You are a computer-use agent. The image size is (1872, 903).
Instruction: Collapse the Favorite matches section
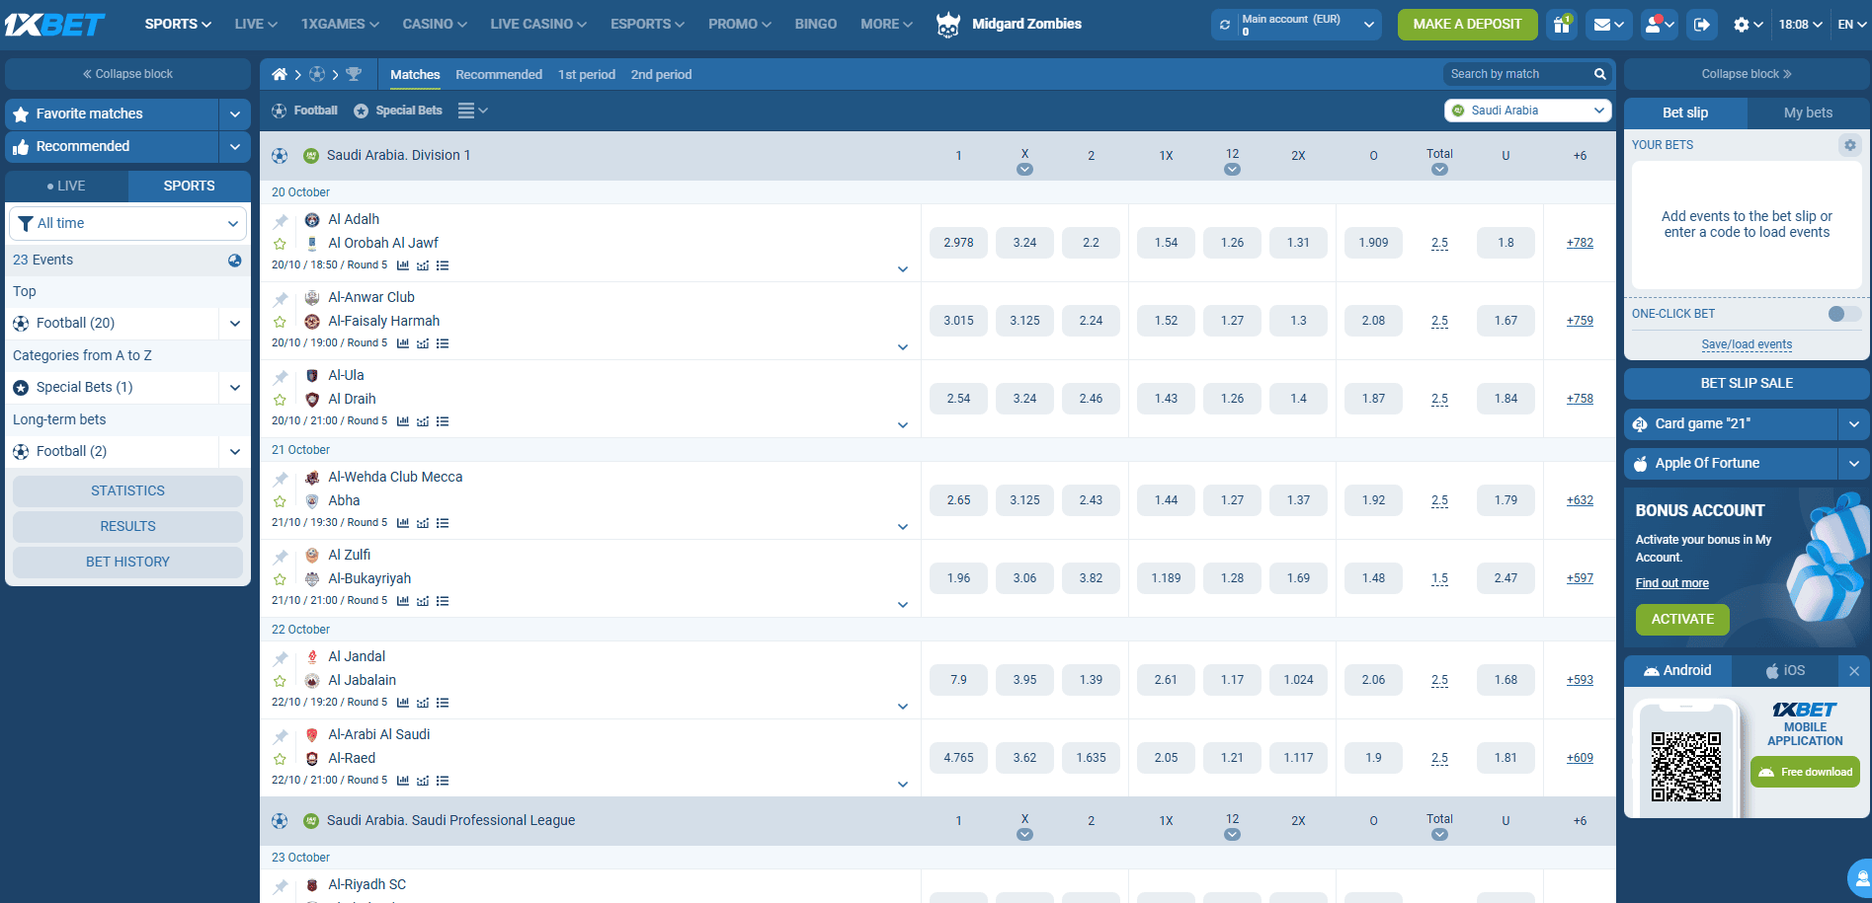point(235,113)
